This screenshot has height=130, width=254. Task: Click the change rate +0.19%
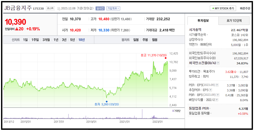pyautogui.click(x=33, y=29)
